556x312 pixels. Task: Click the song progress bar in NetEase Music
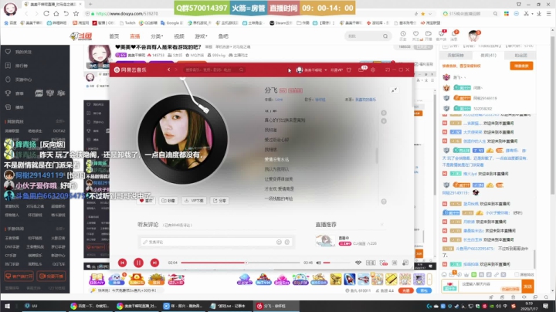pyautogui.click(x=240, y=263)
